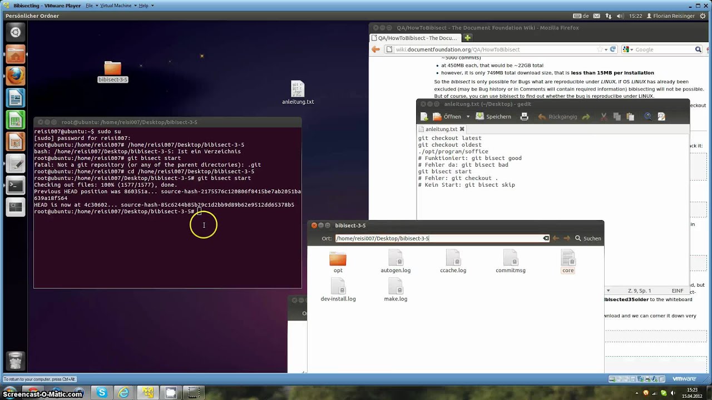Open the Florian Reisinger user menu
This screenshot has width=712, height=400.
coord(670,16)
